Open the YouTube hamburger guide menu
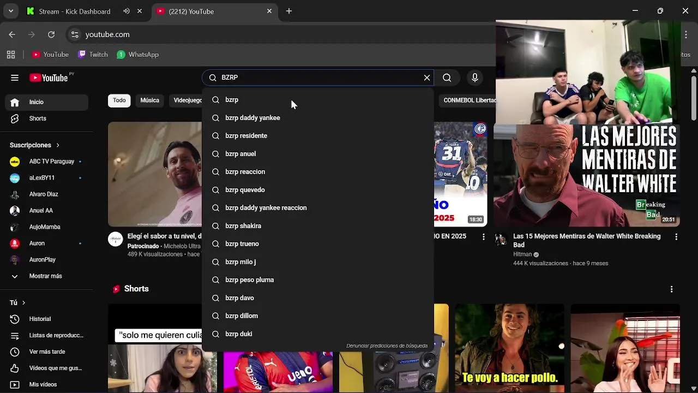This screenshot has width=698, height=393. coord(15,78)
